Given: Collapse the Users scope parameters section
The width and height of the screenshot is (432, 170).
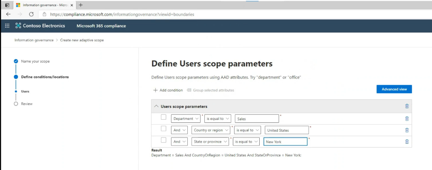Looking at the screenshot, I should pos(157,106).
